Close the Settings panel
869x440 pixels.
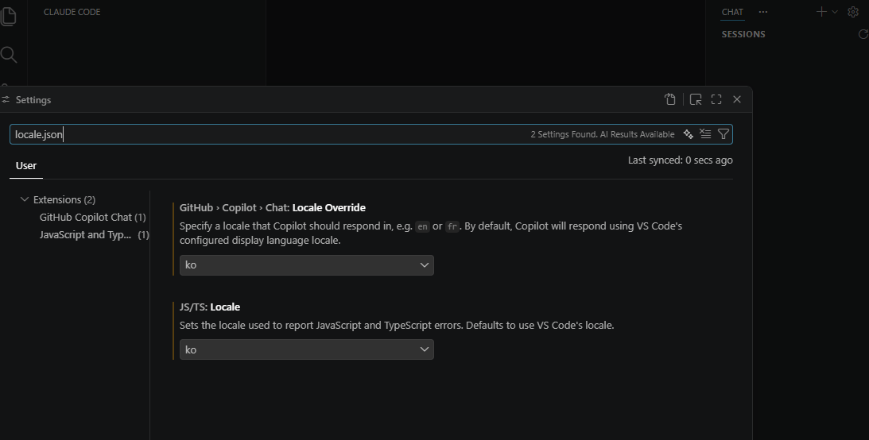coord(737,99)
